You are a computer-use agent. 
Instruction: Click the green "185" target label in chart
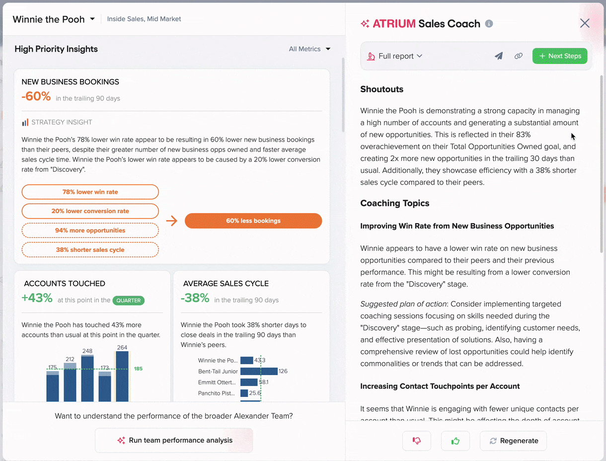138,369
